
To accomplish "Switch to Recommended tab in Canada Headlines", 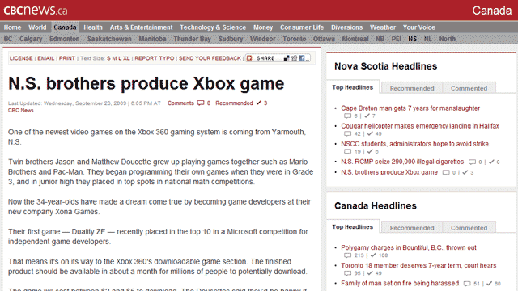I will [412, 228].
